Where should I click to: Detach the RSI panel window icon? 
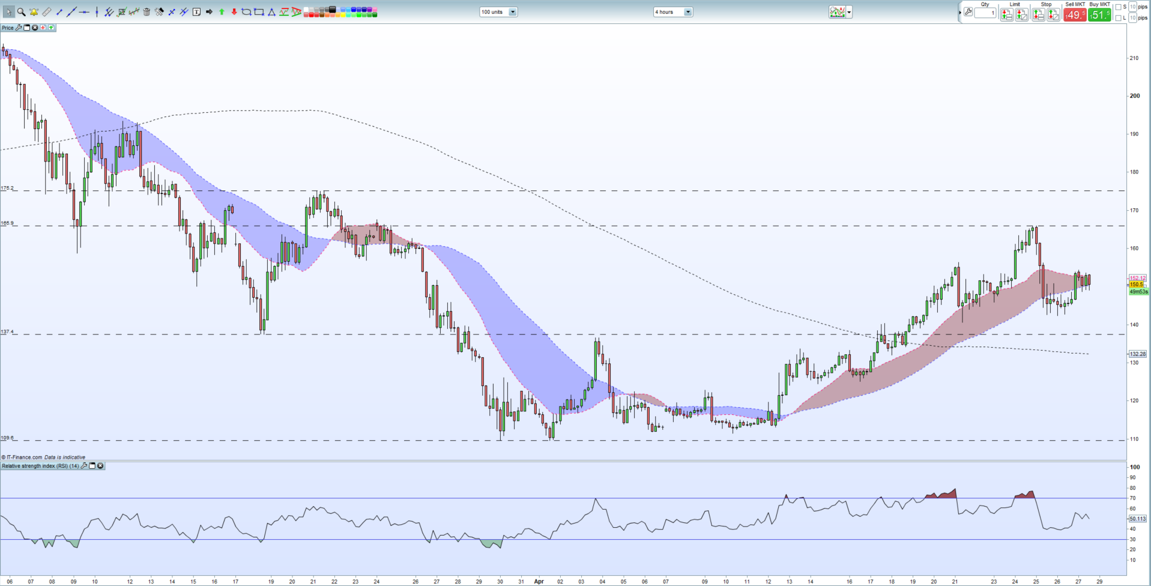pyautogui.click(x=92, y=466)
